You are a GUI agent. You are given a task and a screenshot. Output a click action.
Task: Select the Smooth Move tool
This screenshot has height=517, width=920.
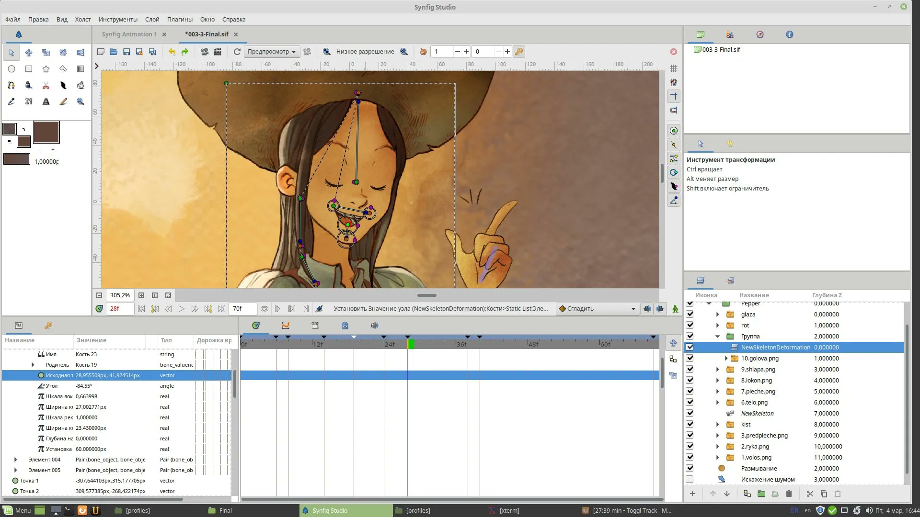pos(29,53)
